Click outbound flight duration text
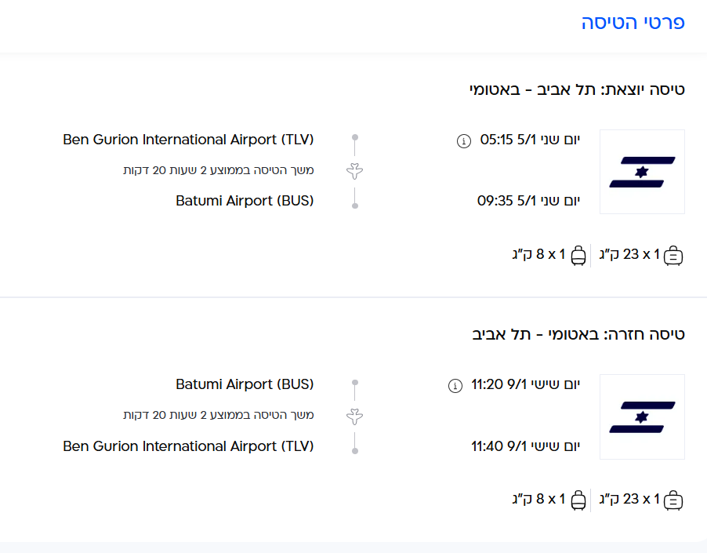This screenshot has width=707, height=553. [x=218, y=170]
